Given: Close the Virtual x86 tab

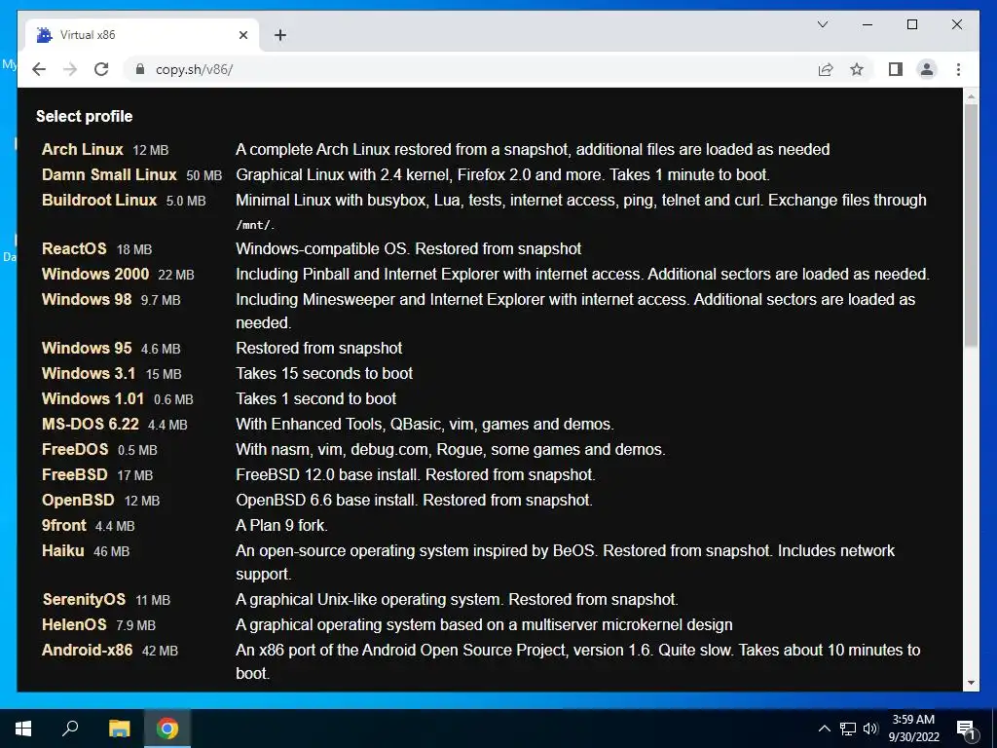Looking at the screenshot, I should pos(242,35).
